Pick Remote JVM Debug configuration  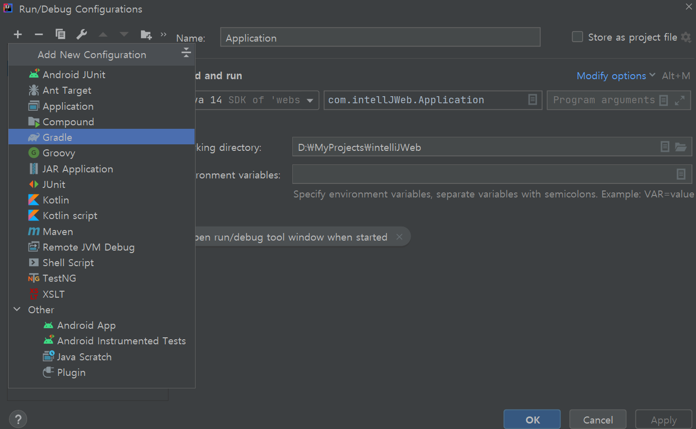(x=101, y=247)
